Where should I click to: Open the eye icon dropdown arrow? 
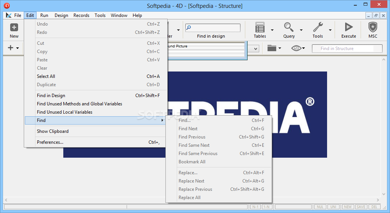pos(303,48)
